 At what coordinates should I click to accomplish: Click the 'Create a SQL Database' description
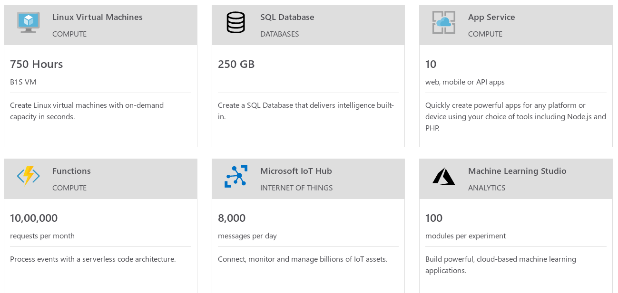[306, 111]
